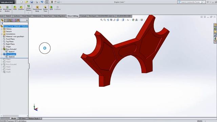The image size is (217, 122).
Task: Click Edit Appearance sphere icon in view toolbar
Action: pos(133,20)
